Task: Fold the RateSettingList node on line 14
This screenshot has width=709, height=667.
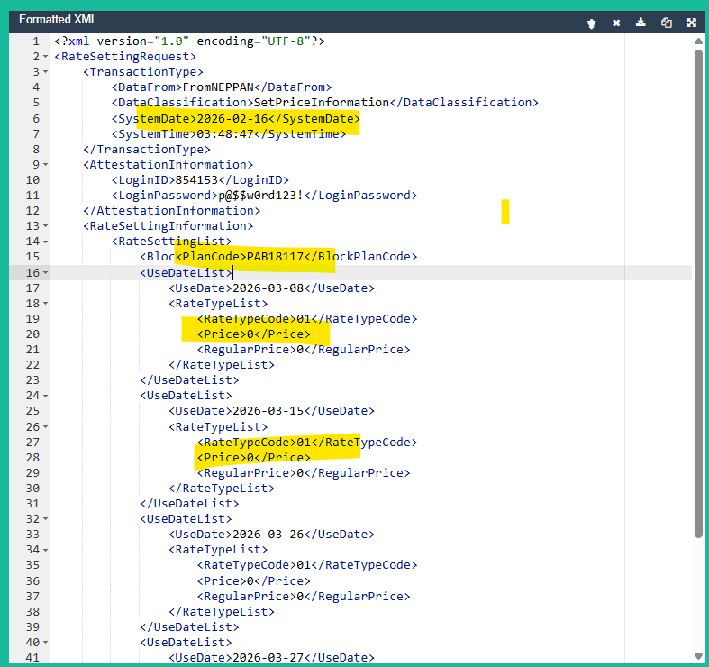Action: pyautogui.click(x=45, y=242)
